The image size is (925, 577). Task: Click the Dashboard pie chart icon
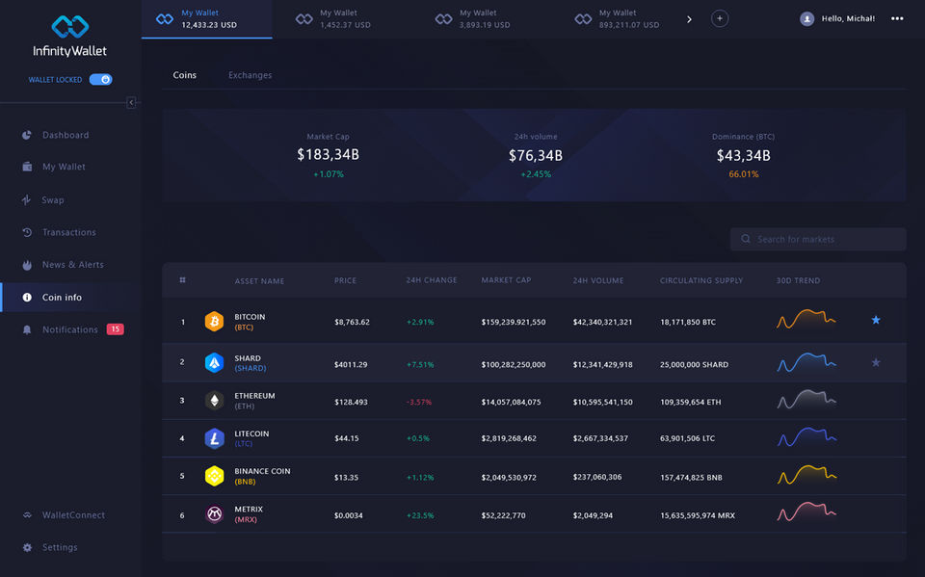click(27, 135)
